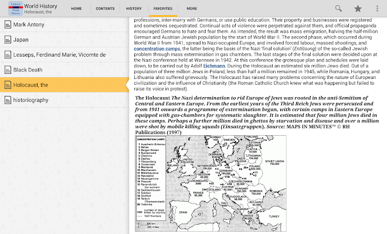Screen dimensions: 387x234
Task: Click document icon beside Japan
Action: [x=8, y=40]
